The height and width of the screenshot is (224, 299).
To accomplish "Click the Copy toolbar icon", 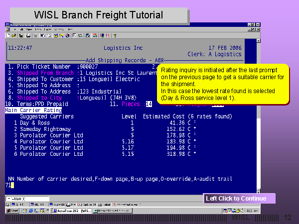I will coord(43,35).
